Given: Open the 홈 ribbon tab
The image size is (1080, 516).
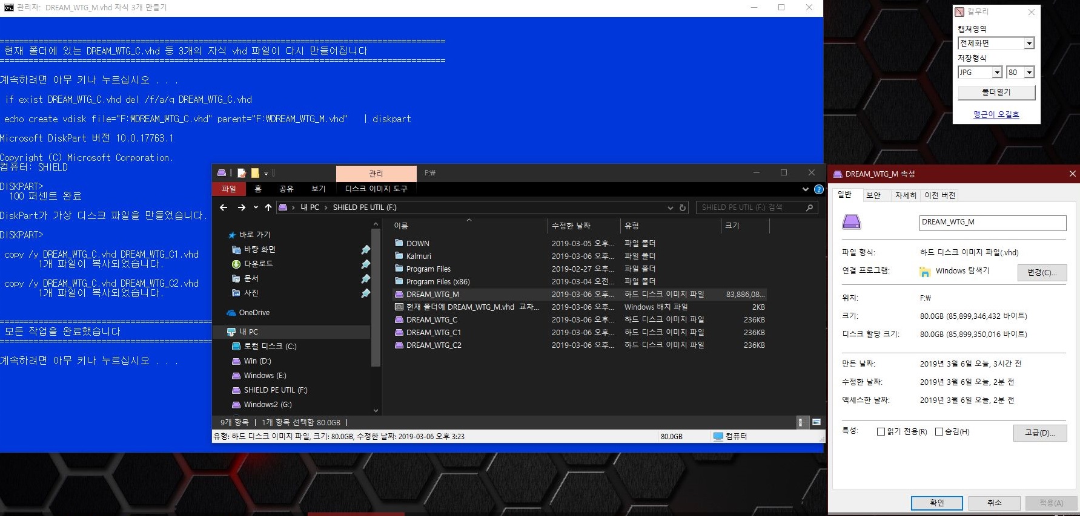Looking at the screenshot, I should pos(258,189).
